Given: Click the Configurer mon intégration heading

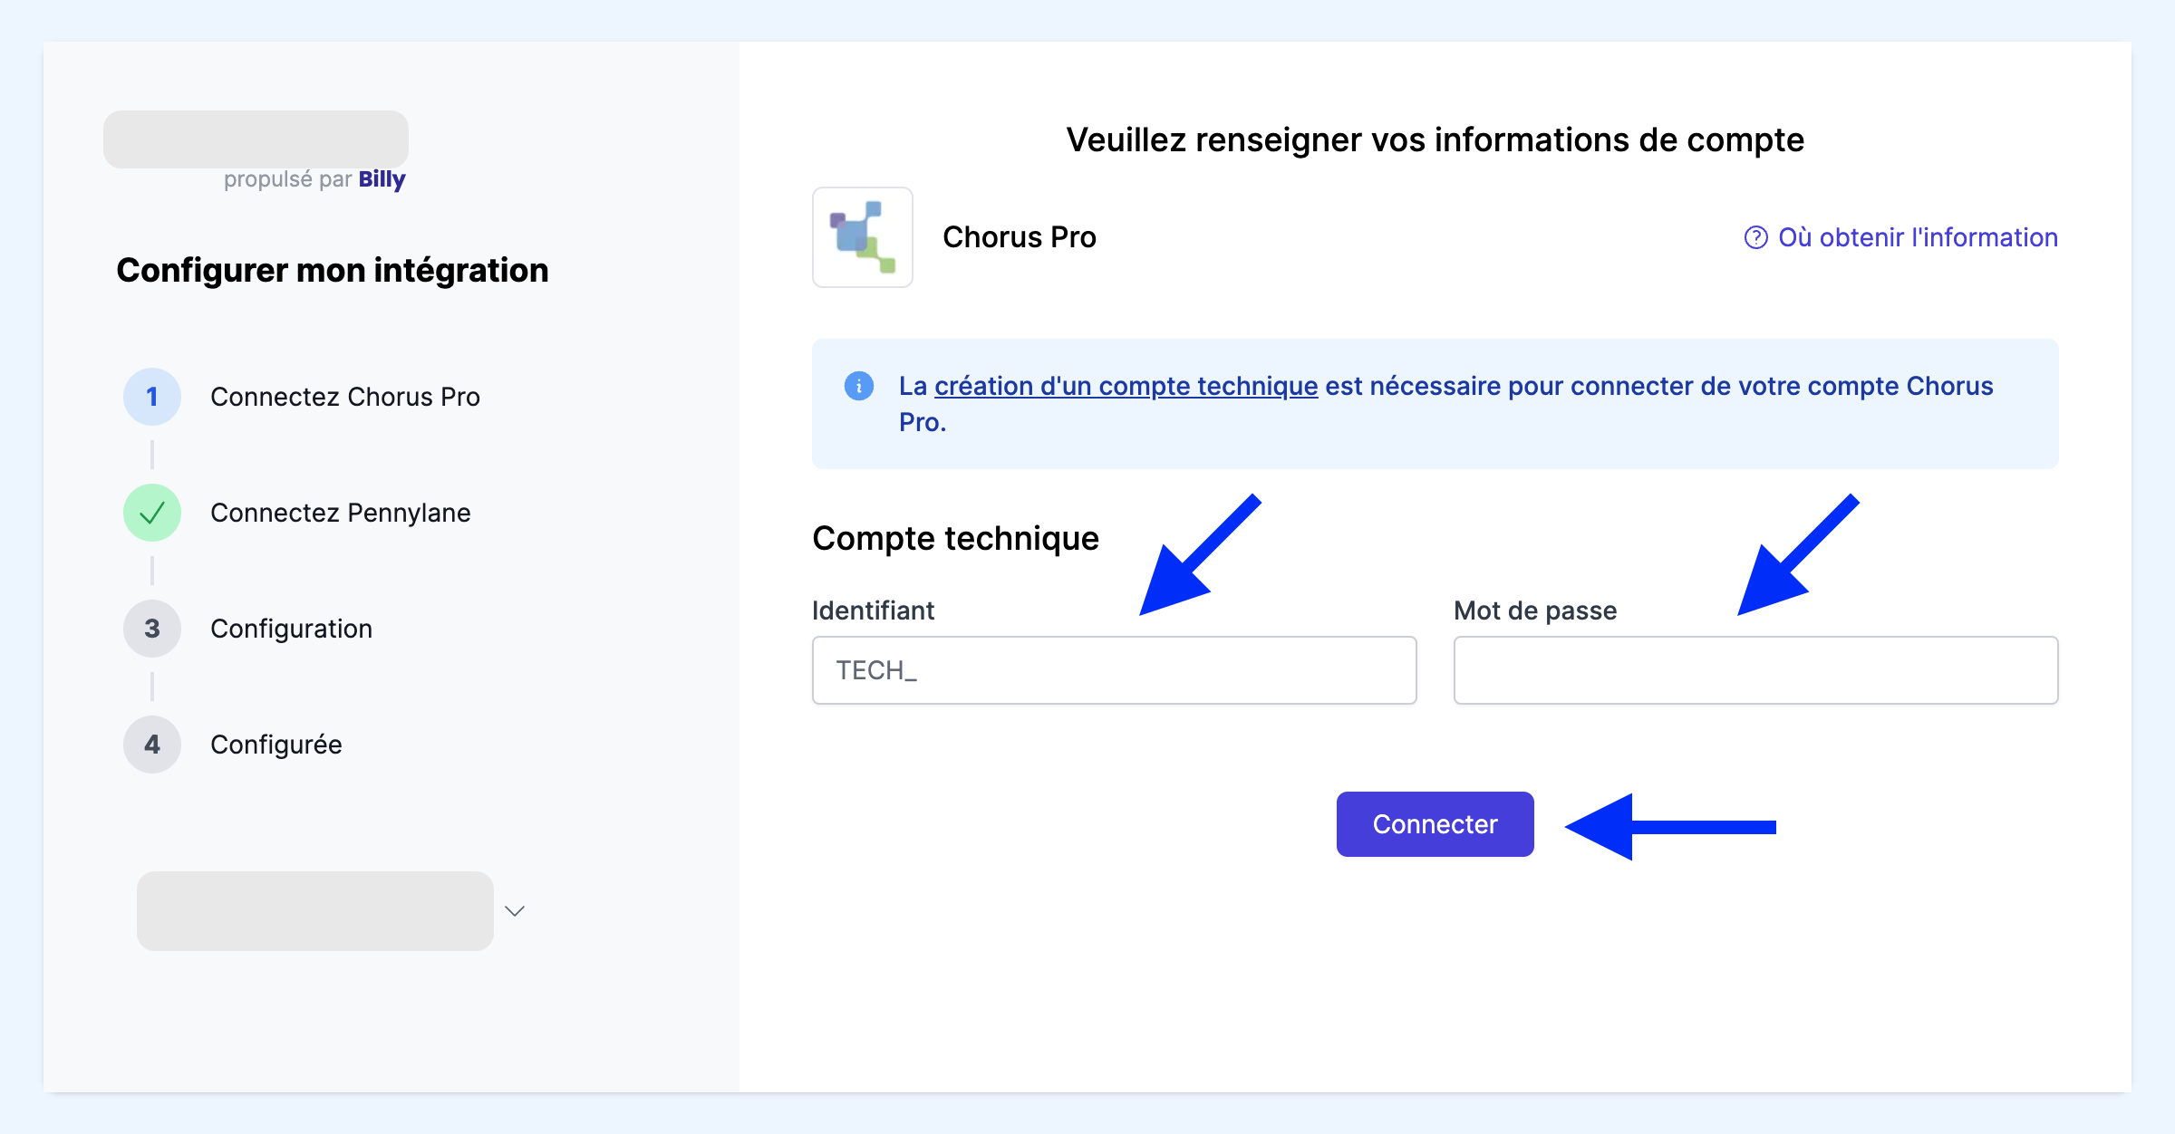Looking at the screenshot, I should point(333,270).
